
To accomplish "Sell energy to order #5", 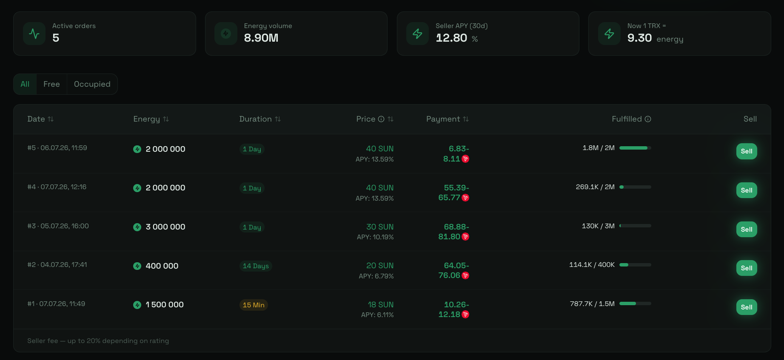I will [x=747, y=151].
